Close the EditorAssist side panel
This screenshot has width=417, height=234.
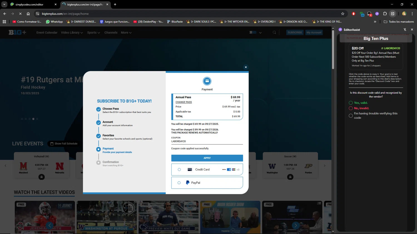[x=412, y=30]
